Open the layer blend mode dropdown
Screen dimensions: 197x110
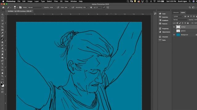[180, 20]
